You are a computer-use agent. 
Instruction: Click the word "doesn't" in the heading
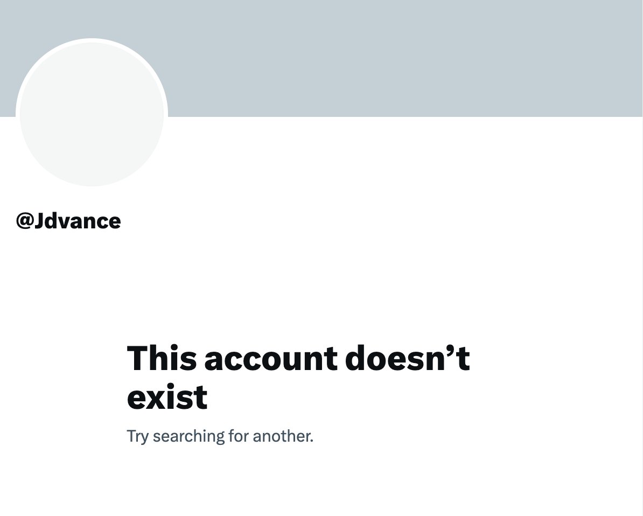coord(408,358)
